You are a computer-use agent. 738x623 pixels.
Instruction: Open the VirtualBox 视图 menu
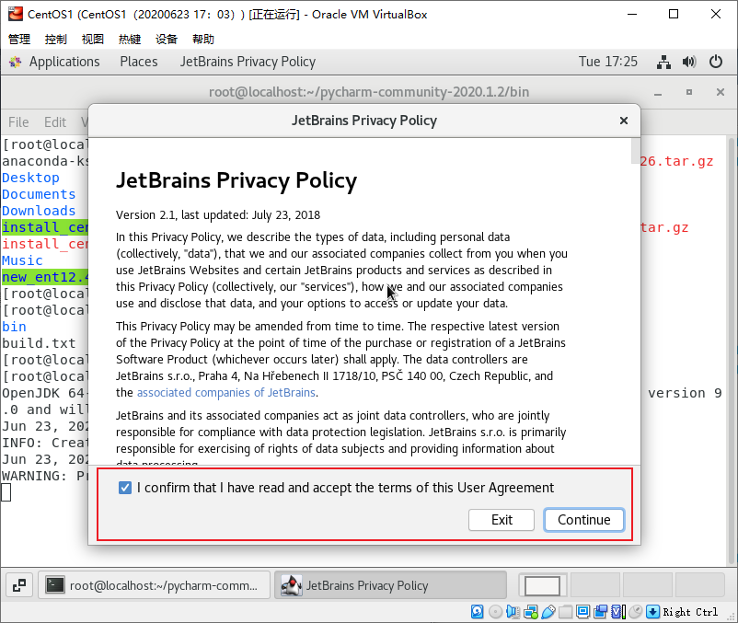point(92,40)
